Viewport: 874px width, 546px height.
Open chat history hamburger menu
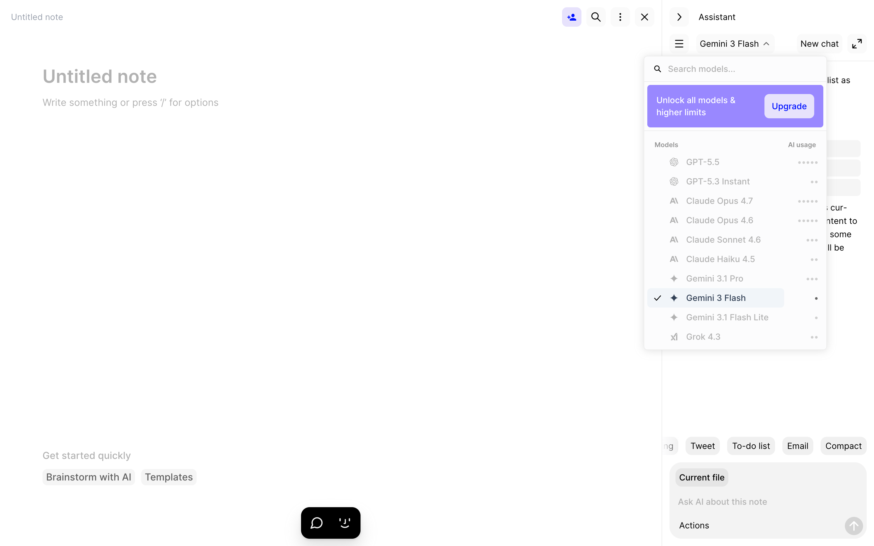679,44
